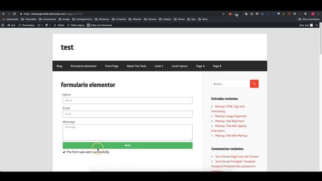Click the test site name in admin bar

click(11, 25)
